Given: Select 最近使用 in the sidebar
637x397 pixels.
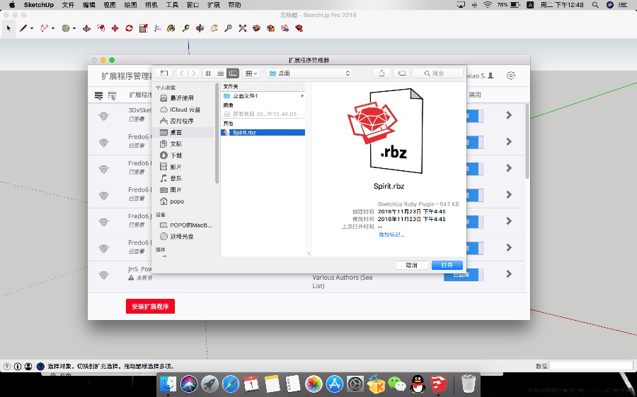Looking at the screenshot, I should [182, 98].
